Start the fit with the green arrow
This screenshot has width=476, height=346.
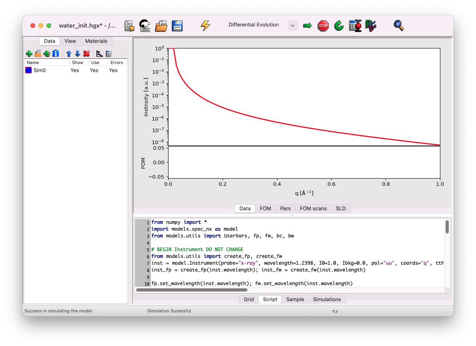pos(307,26)
